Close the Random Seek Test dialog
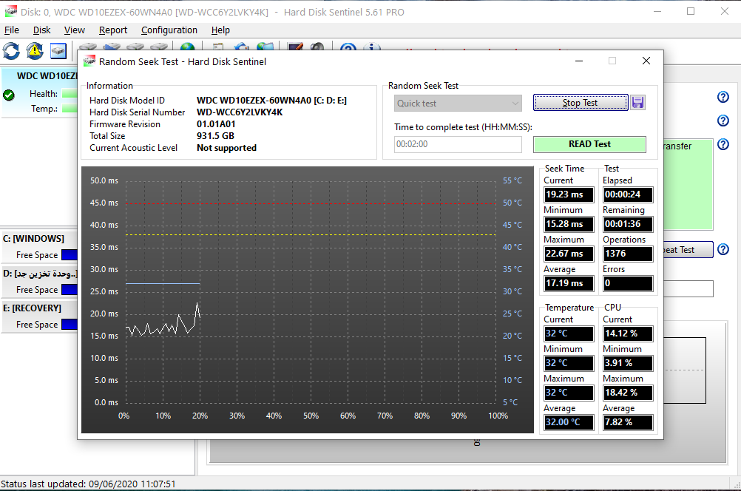741x491 pixels. pyautogui.click(x=646, y=61)
